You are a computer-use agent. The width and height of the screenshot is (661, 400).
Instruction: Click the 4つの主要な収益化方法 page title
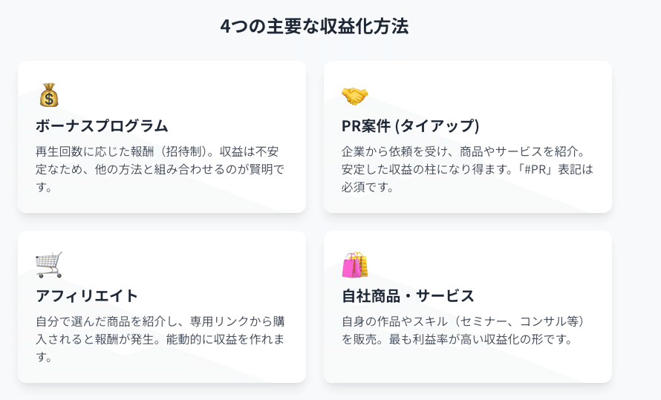point(314,27)
